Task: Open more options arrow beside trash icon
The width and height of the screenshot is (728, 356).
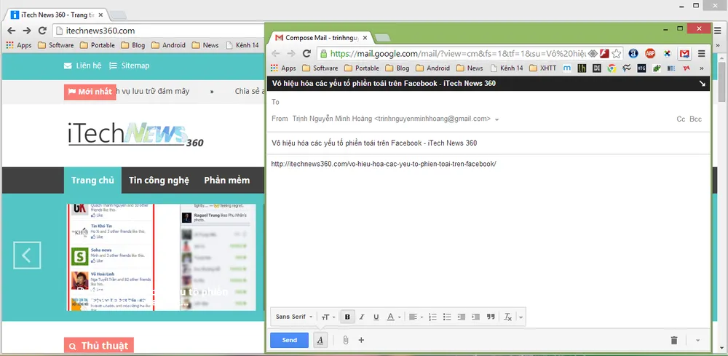Action: (698, 340)
